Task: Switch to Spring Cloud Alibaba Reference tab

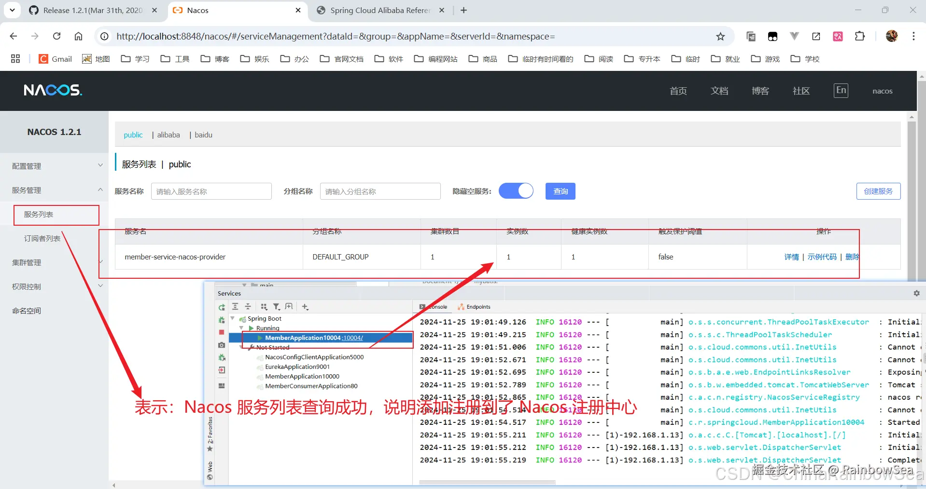Action: pyautogui.click(x=380, y=10)
